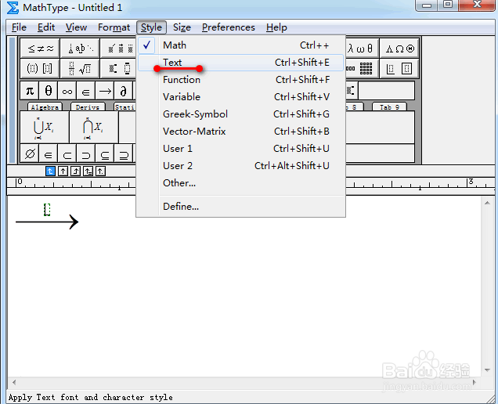This screenshot has width=498, height=404.
Task: Click the horizontal scrollbar left arrow
Action: pos(13,382)
